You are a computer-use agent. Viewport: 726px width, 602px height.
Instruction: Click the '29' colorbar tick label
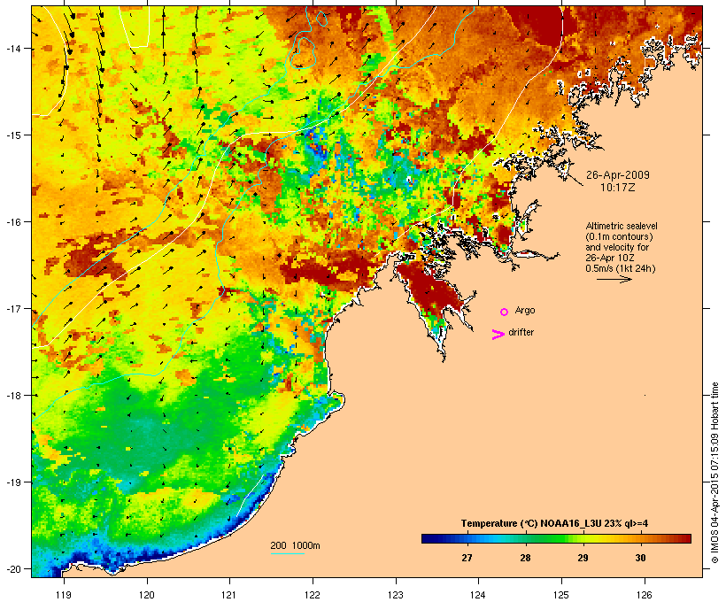pyautogui.click(x=583, y=558)
